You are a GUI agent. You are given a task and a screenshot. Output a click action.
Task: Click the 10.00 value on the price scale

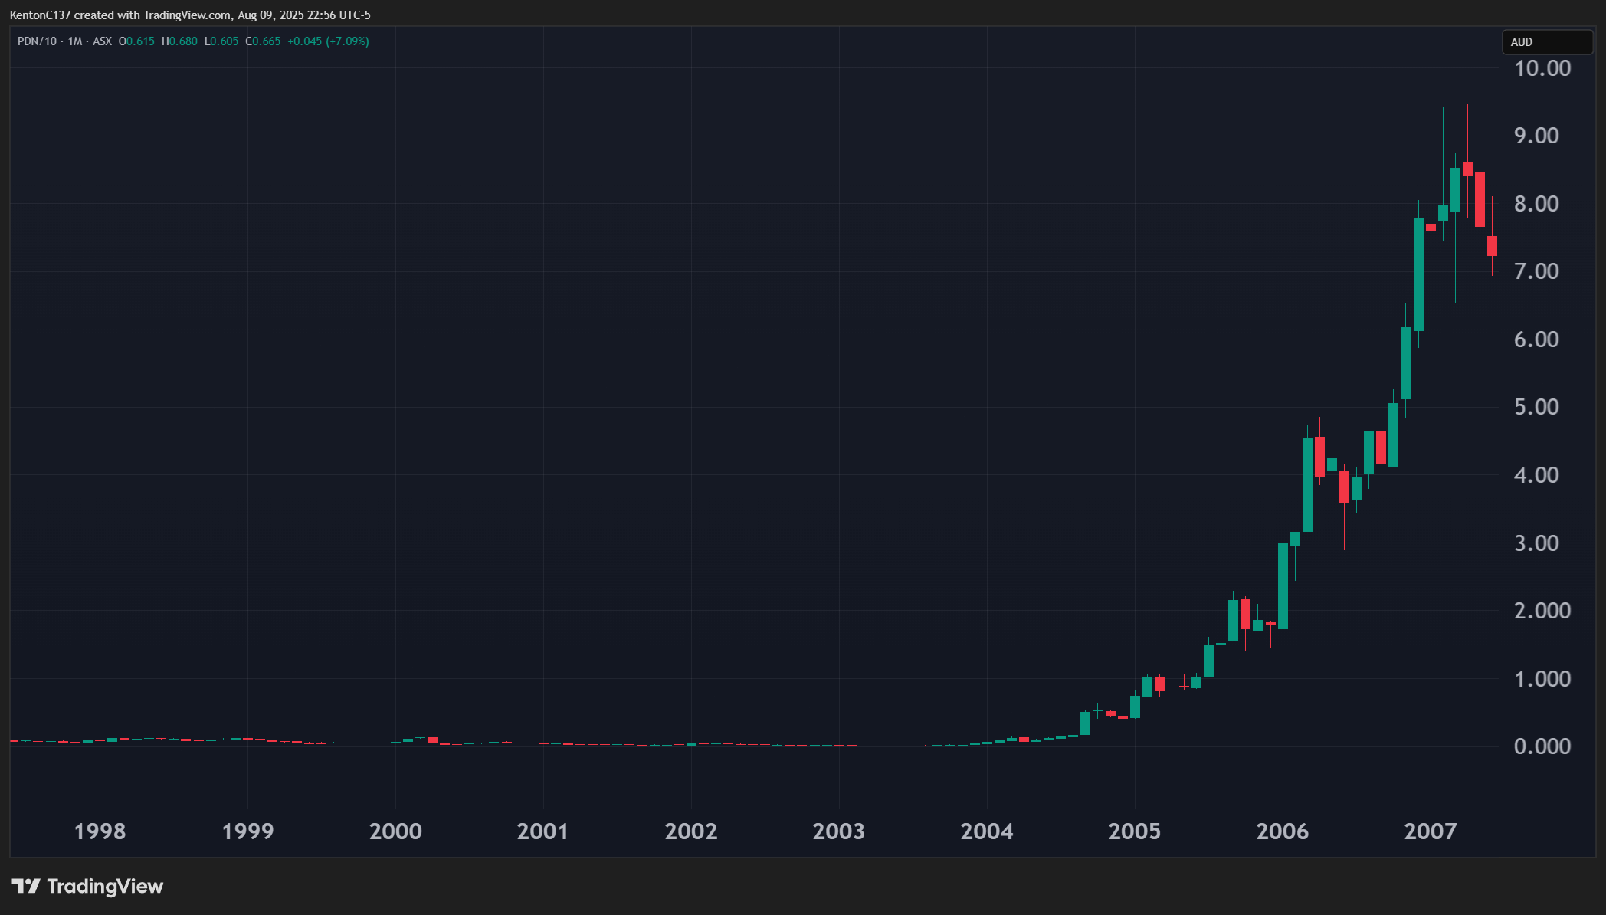click(1542, 68)
